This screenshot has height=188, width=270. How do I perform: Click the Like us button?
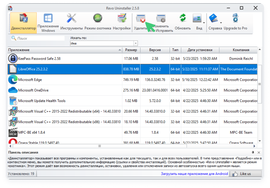click(x=246, y=174)
